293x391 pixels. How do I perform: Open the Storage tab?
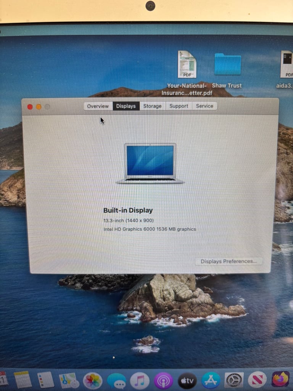click(153, 106)
